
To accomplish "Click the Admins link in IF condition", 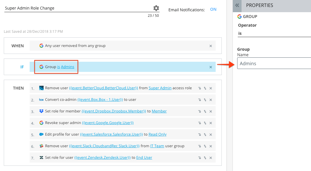I will (67, 67).
